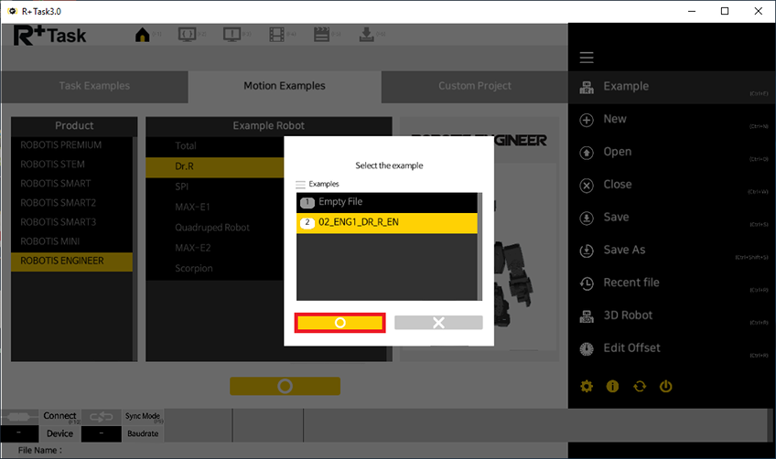The width and height of the screenshot is (776, 459).
Task: Open the motion film strip icon
Action: [x=276, y=35]
